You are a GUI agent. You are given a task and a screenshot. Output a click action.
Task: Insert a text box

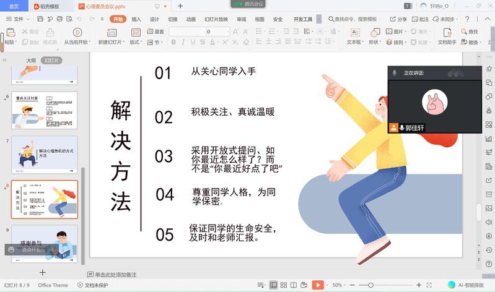tap(354, 33)
